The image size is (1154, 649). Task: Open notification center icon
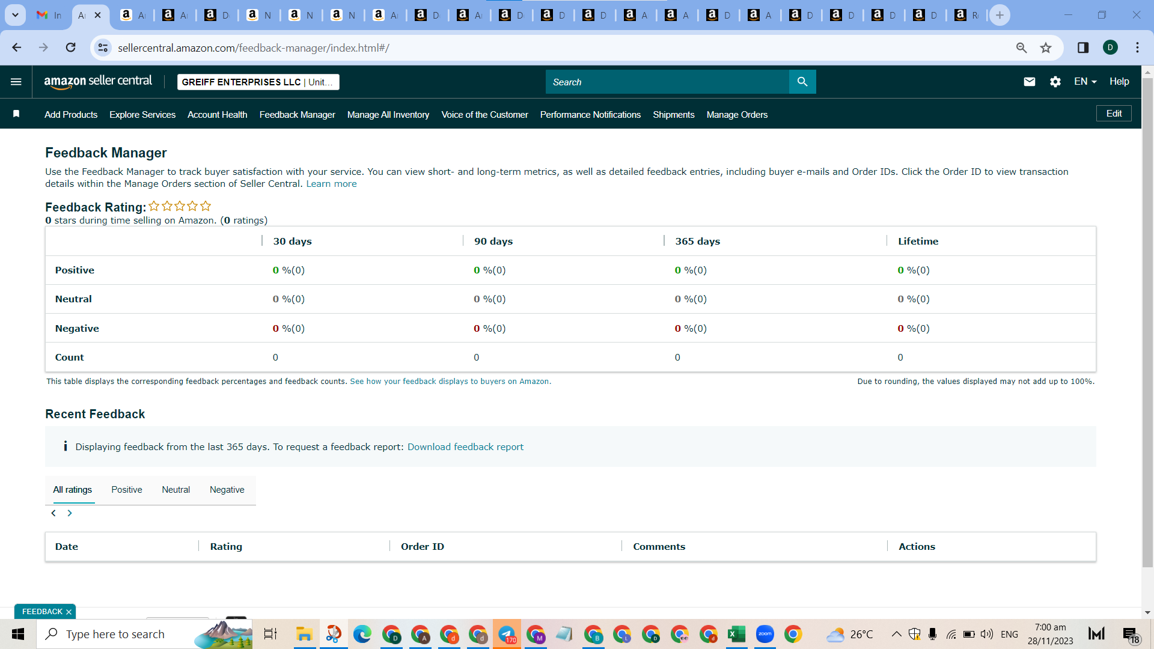tap(1130, 634)
